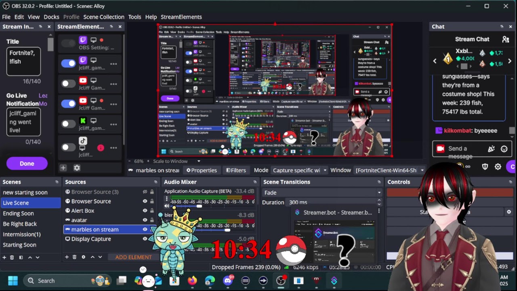Viewport: 517px width, 291px height.
Task: Click ADD ELEMENT button
Action: click(133, 257)
